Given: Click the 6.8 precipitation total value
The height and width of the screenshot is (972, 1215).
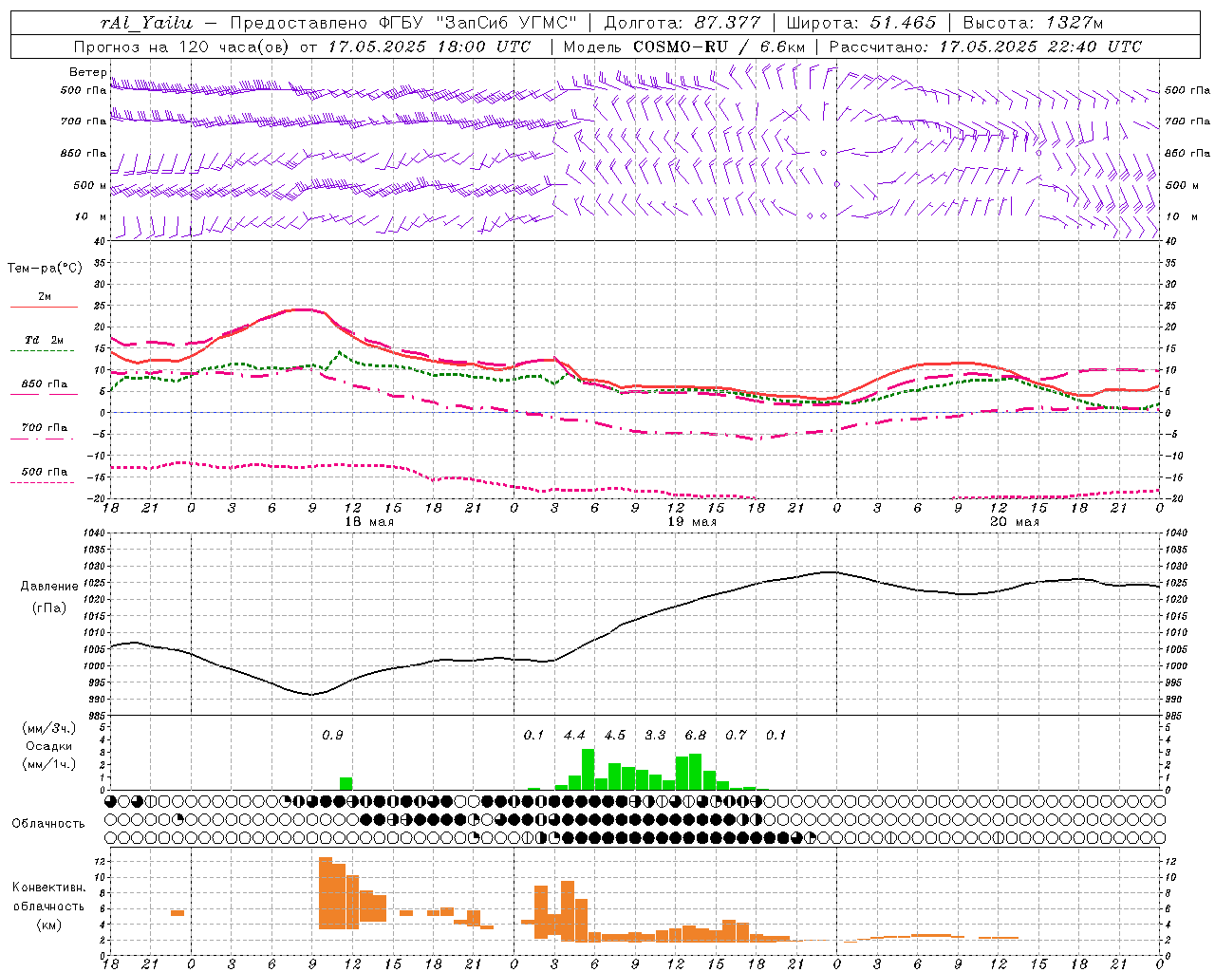Looking at the screenshot, I should click(x=696, y=735).
